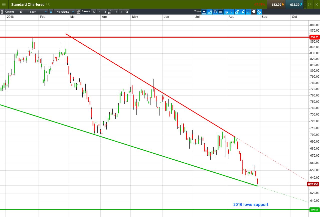This screenshot has width=320, height=217.
Task: Load preset 4
Action: (116, 12)
